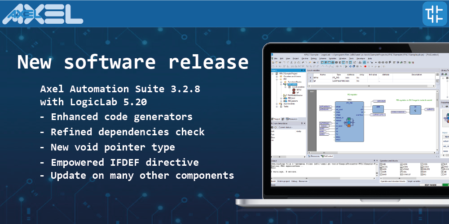449x224 pixels.
Task: Open the File menu in LogicLab
Action: click(276, 59)
